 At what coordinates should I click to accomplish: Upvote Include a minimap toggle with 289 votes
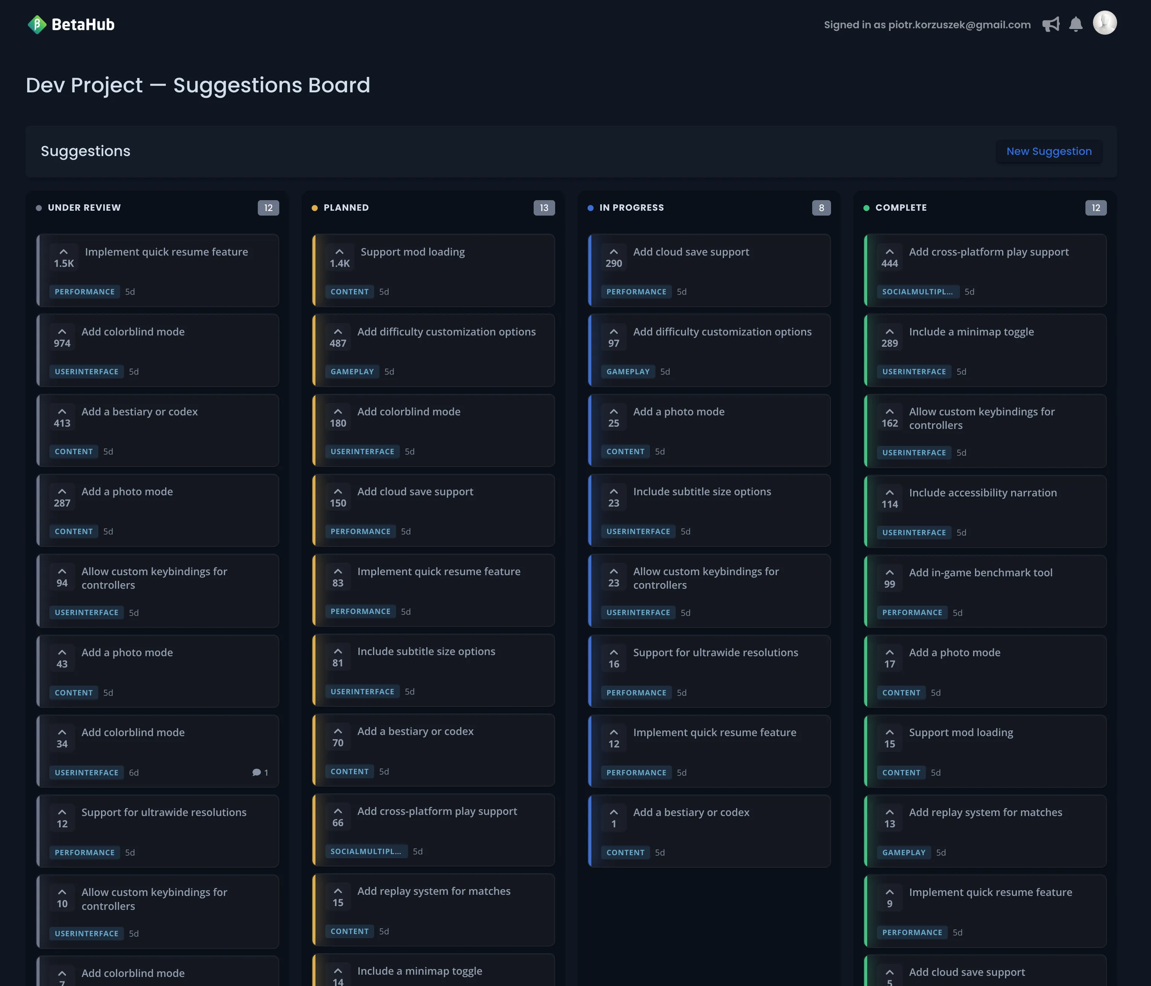point(889,332)
